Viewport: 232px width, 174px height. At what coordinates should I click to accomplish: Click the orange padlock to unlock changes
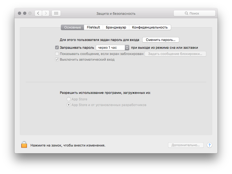tap(24, 144)
